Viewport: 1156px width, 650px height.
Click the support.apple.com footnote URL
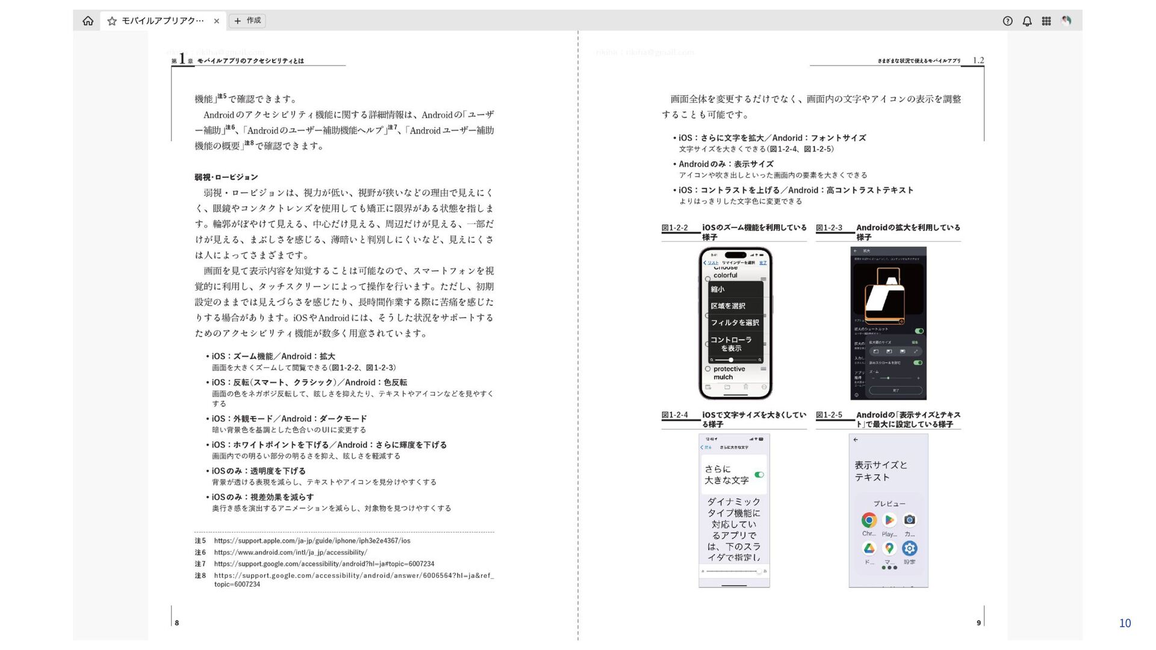point(312,541)
